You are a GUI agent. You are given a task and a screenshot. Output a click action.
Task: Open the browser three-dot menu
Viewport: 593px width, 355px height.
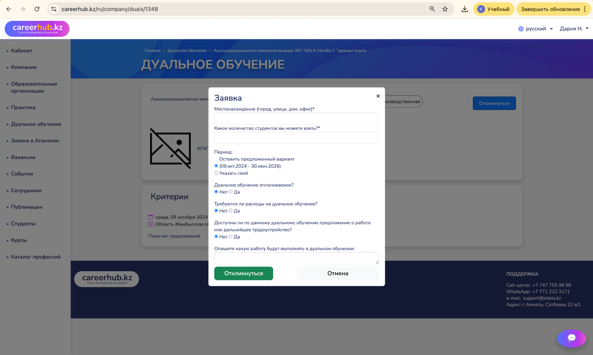click(585, 9)
